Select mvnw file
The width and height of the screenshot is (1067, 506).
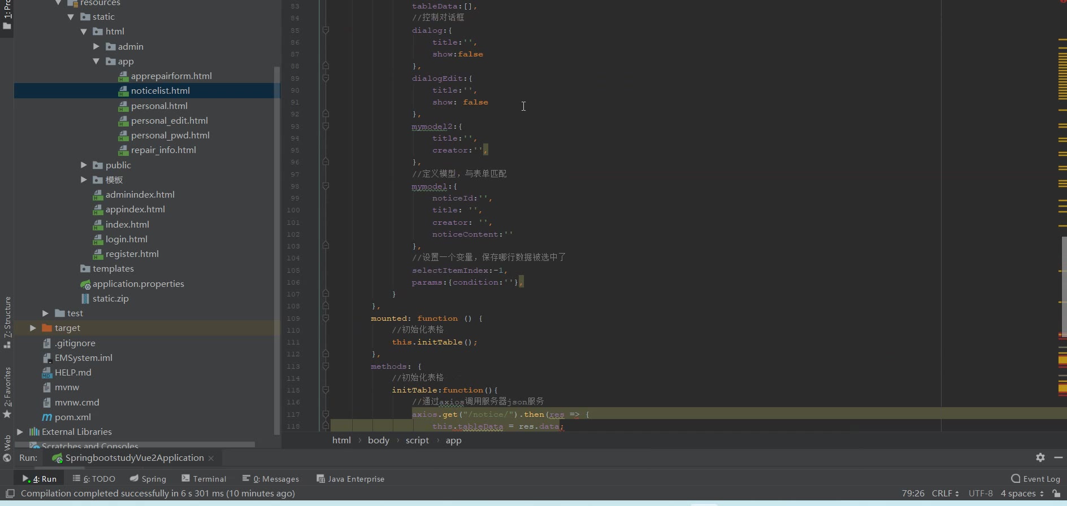[x=67, y=387]
